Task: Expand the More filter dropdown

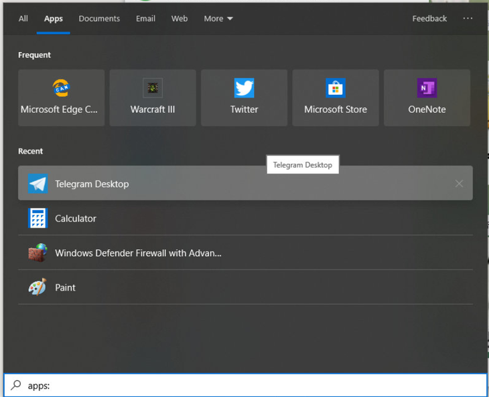Action: pyautogui.click(x=218, y=19)
